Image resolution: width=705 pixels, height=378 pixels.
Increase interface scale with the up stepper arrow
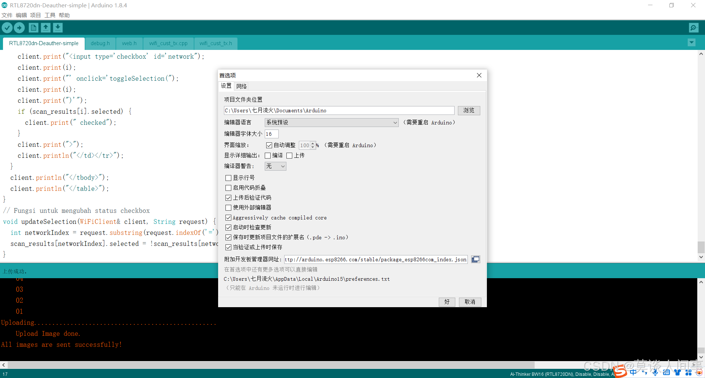point(313,143)
